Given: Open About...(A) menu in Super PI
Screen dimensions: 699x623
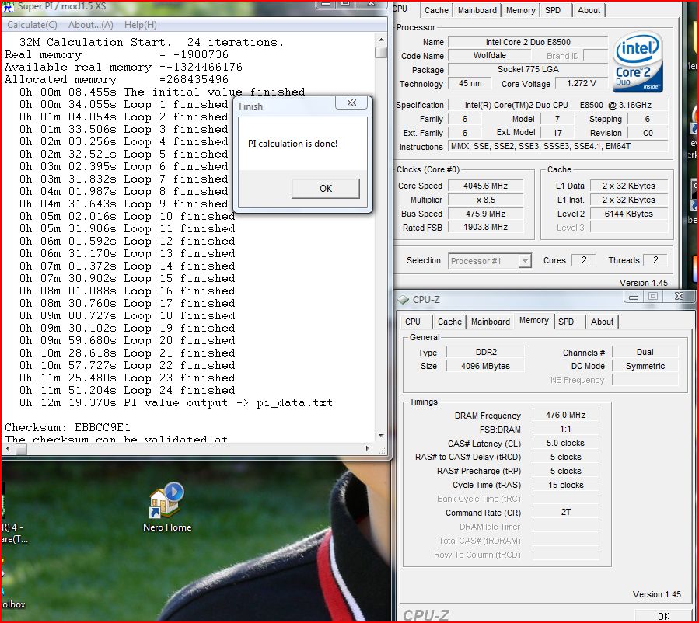Looking at the screenshot, I should coord(90,25).
